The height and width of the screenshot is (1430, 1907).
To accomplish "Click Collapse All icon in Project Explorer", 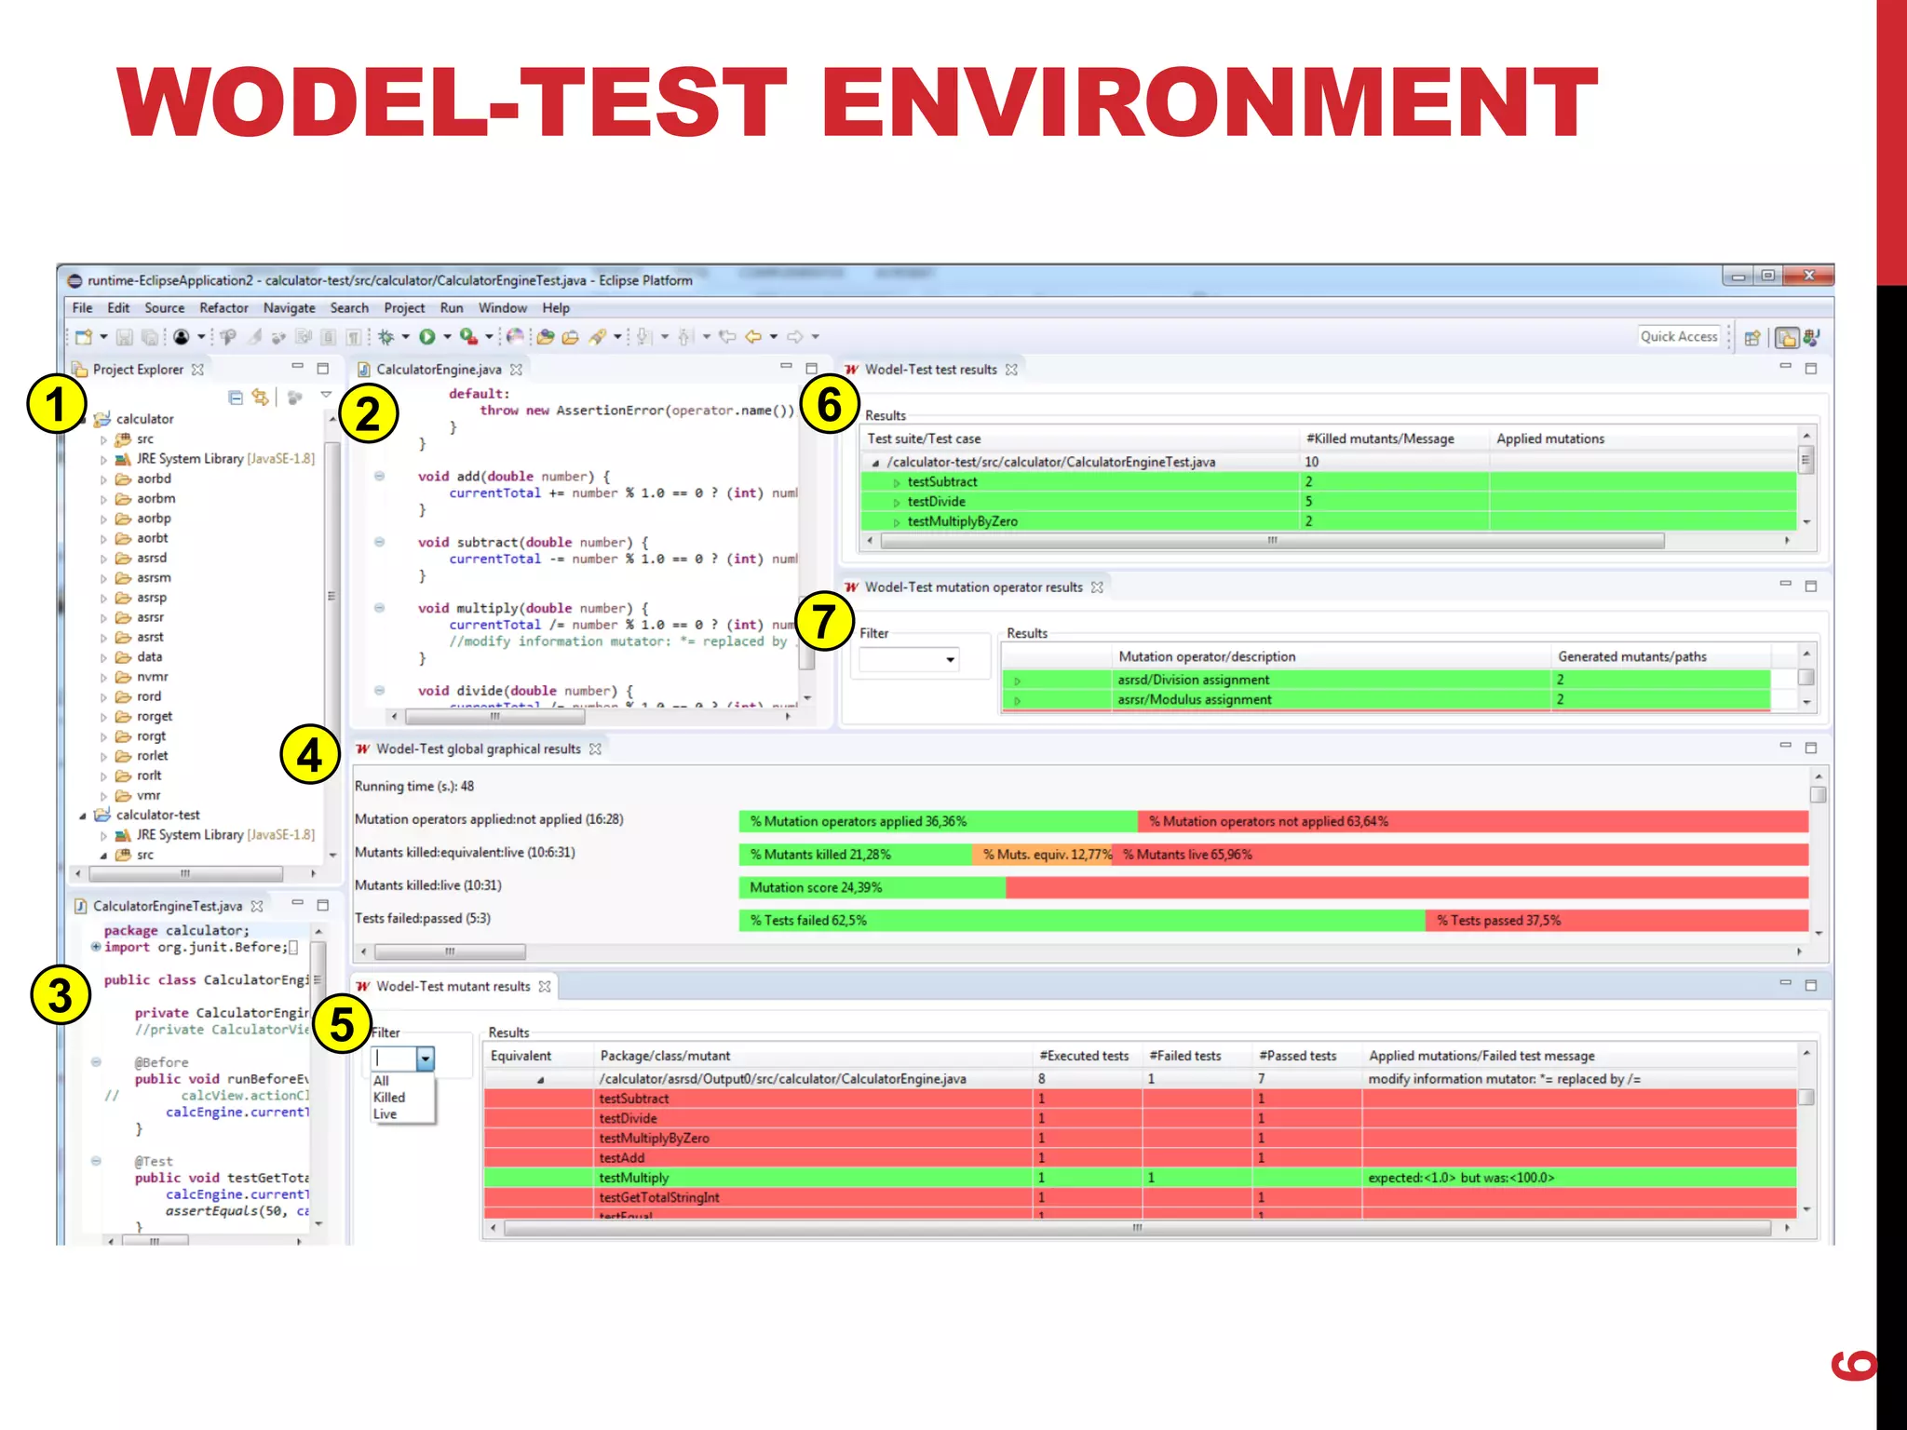I will point(236,398).
